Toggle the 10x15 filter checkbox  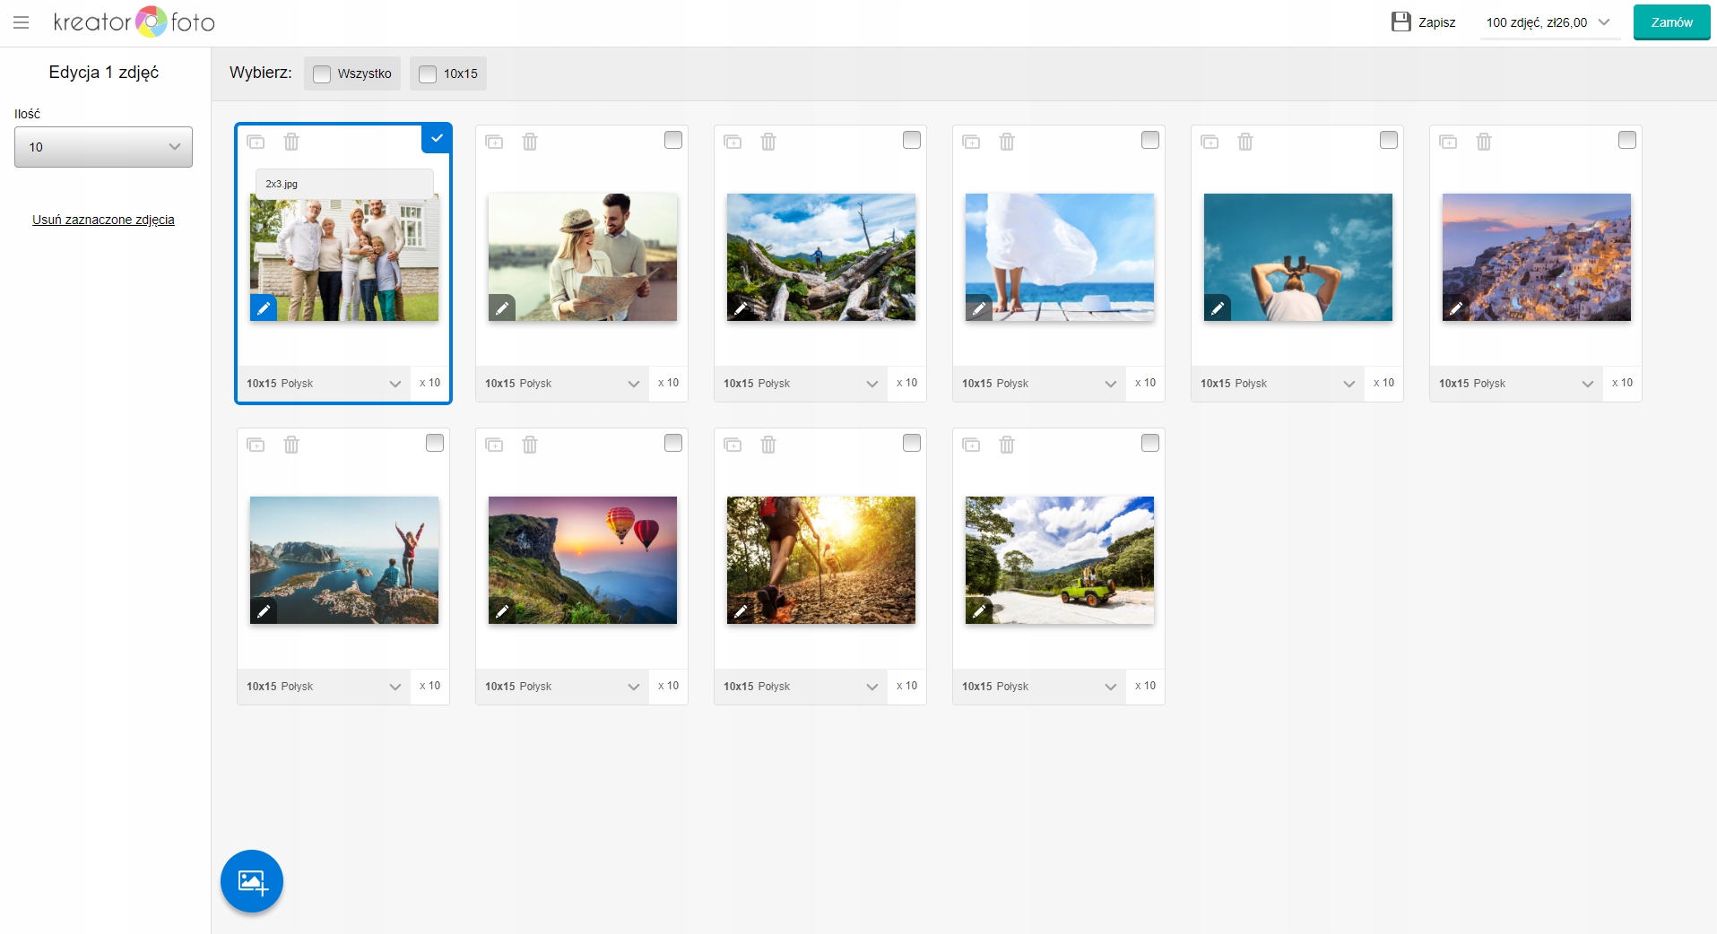pyautogui.click(x=428, y=74)
